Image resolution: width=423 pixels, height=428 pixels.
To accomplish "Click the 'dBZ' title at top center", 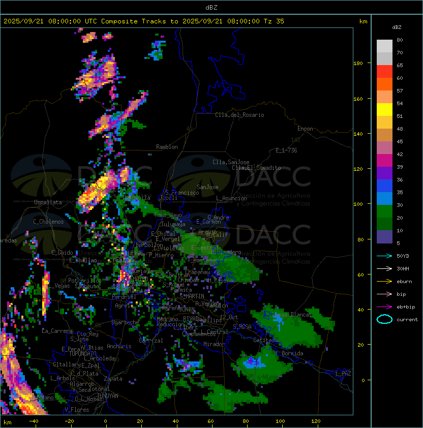I will pos(211,7).
